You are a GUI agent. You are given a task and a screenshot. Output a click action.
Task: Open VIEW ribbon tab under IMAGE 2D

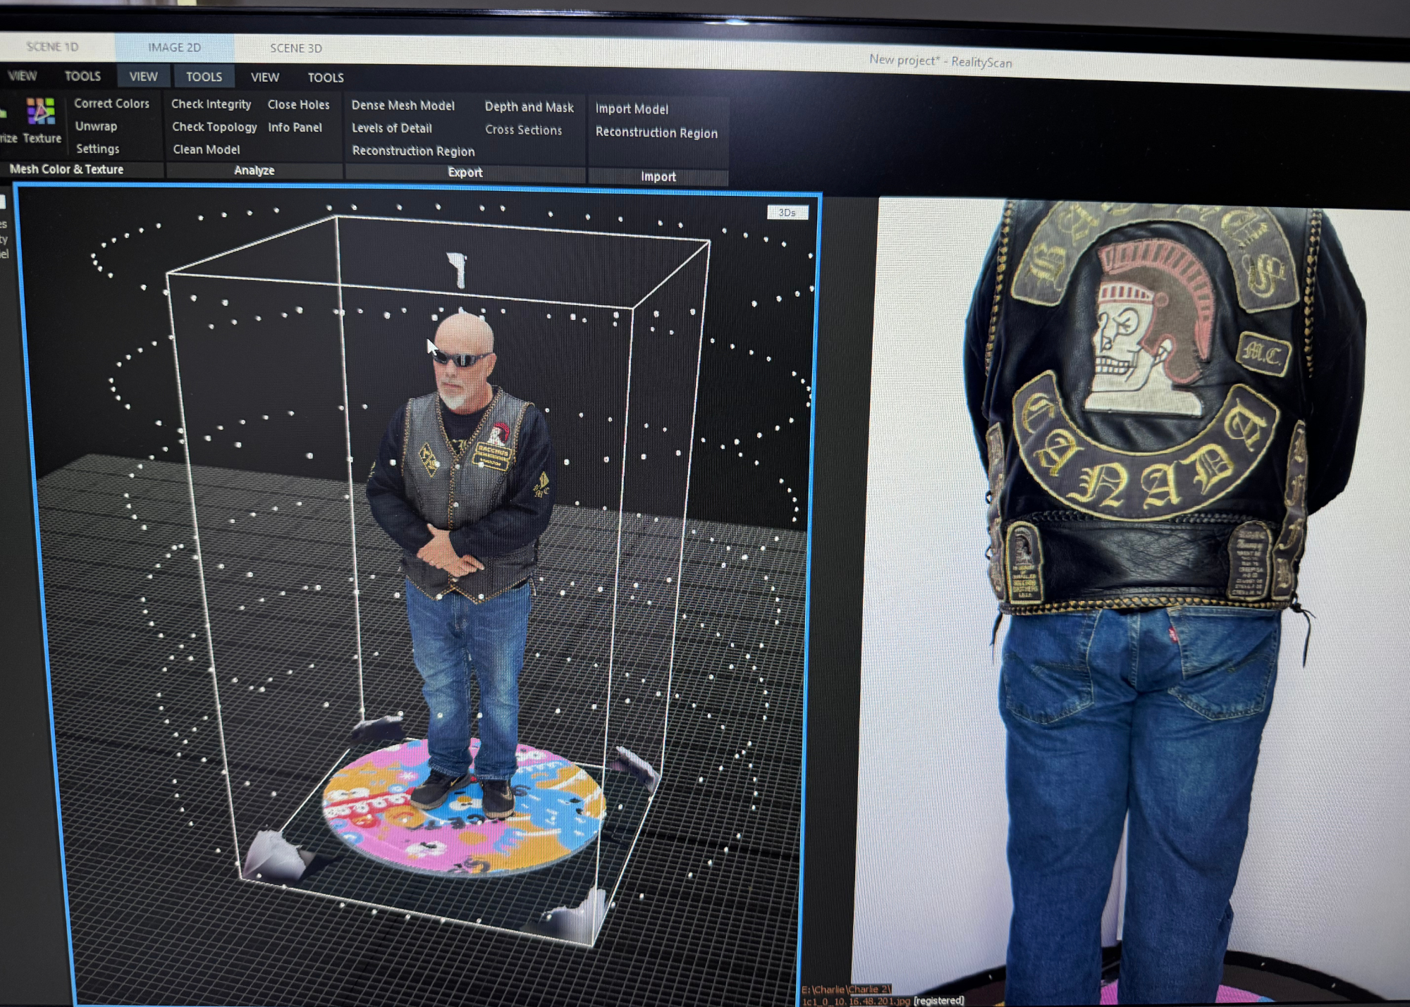(x=143, y=76)
